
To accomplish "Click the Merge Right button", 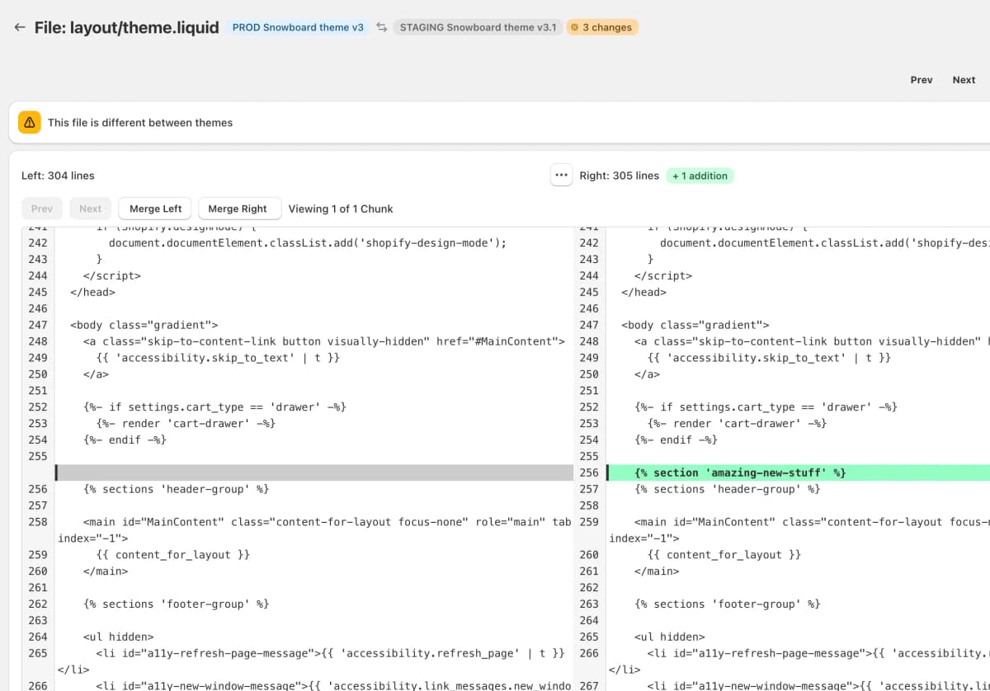I will click(x=239, y=208).
